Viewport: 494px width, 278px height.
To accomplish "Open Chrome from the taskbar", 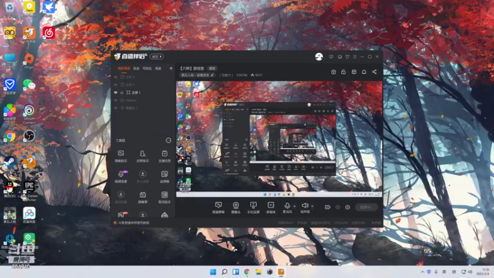I will 247,272.
